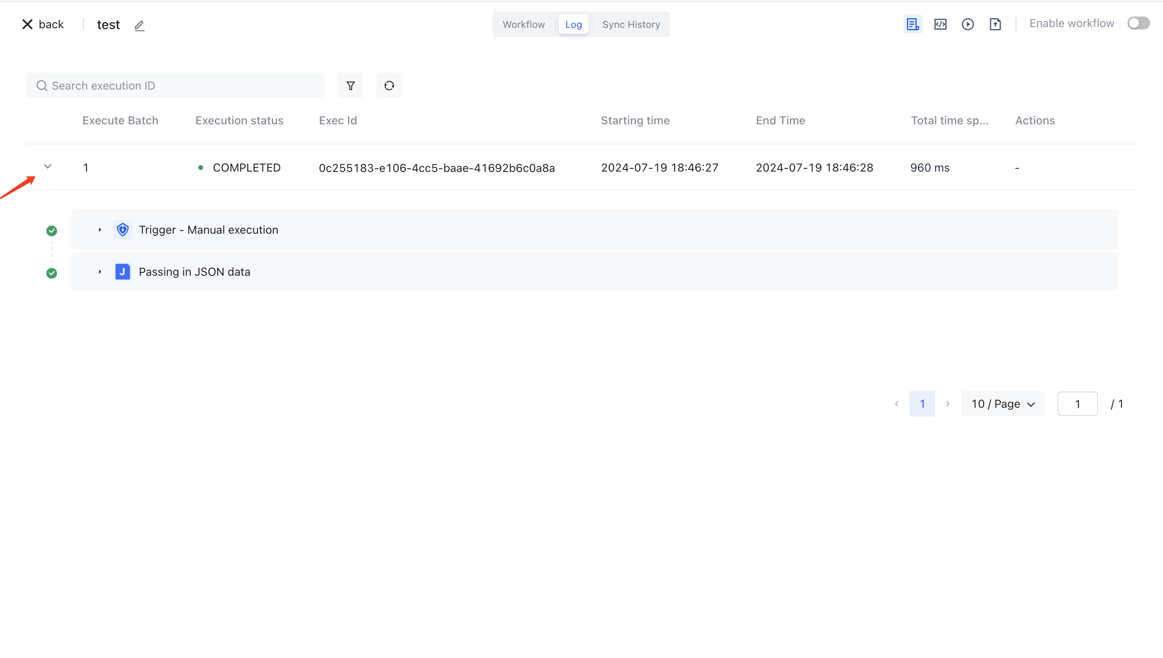Collapse execution batch 1 row
This screenshot has height=658, width=1163.
48,167
